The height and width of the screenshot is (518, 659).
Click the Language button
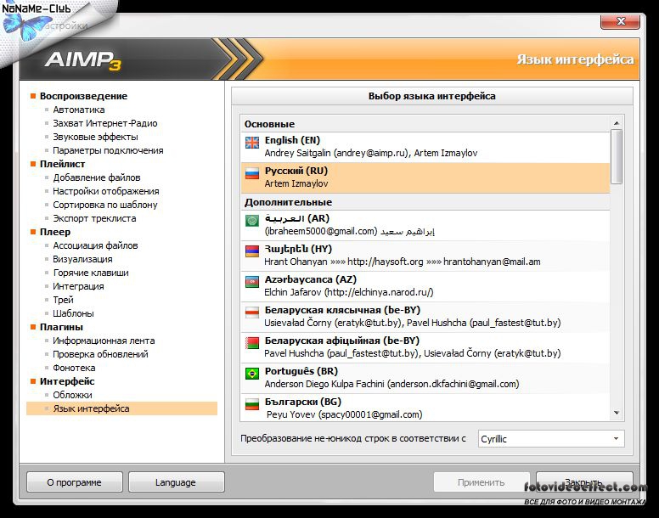point(176,482)
